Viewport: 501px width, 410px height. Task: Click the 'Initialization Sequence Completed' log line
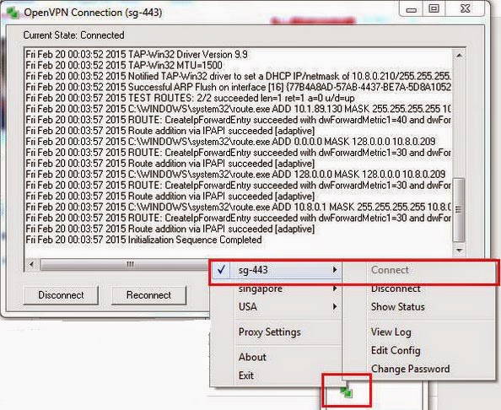[x=143, y=240]
